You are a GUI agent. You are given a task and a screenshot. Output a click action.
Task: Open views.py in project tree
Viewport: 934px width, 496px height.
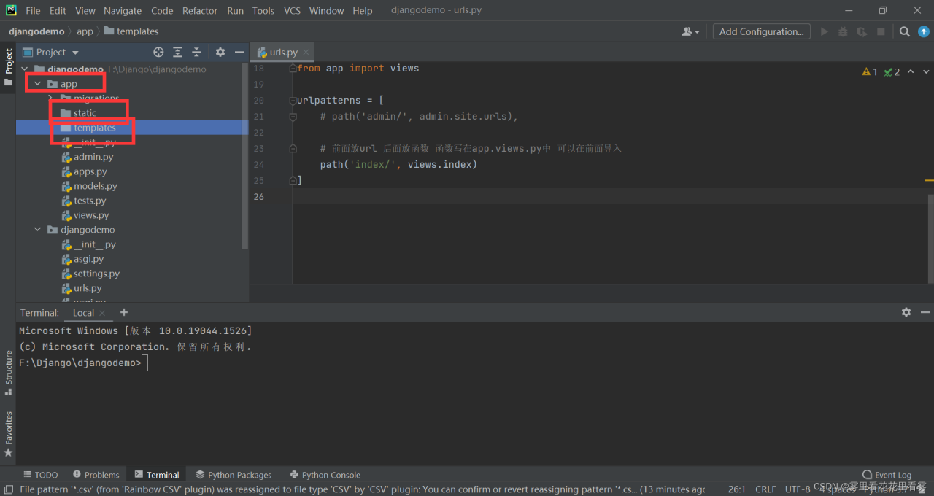[x=91, y=215]
